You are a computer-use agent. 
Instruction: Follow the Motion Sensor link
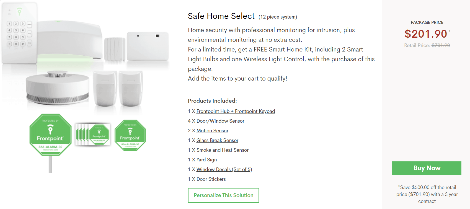tap(212, 131)
